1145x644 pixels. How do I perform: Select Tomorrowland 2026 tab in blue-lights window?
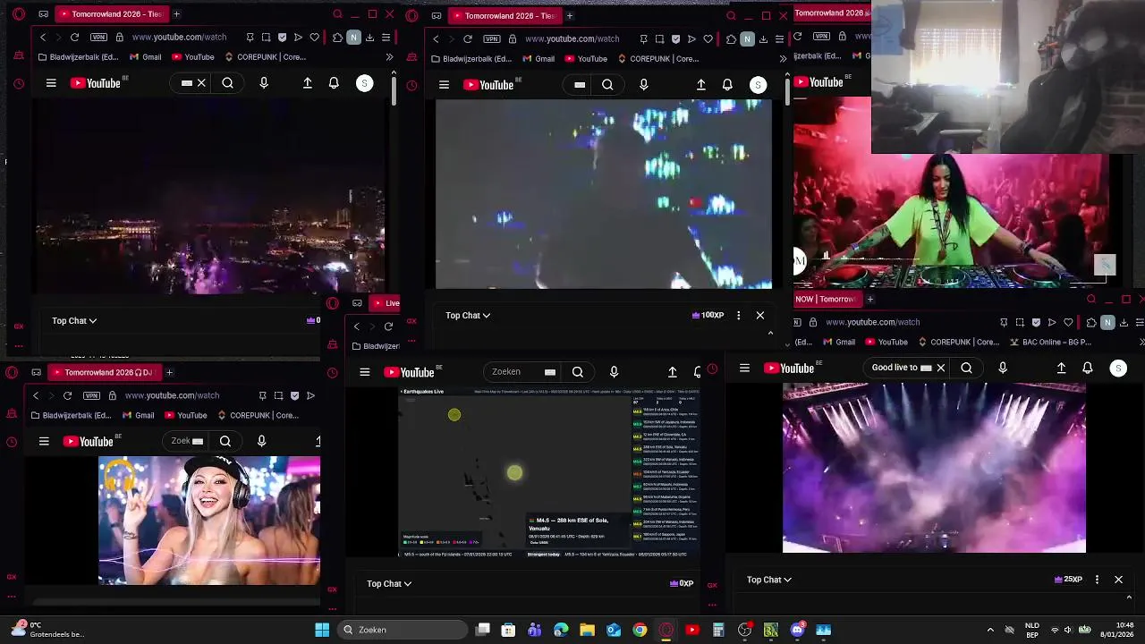tap(504, 15)
